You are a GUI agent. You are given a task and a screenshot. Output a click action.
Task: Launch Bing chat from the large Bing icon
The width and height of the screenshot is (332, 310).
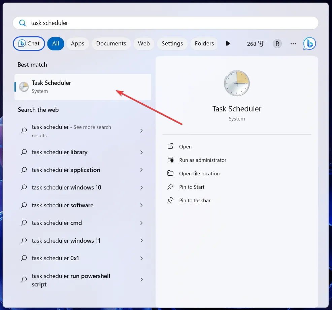pyautogui.click(x=309, y=44)
